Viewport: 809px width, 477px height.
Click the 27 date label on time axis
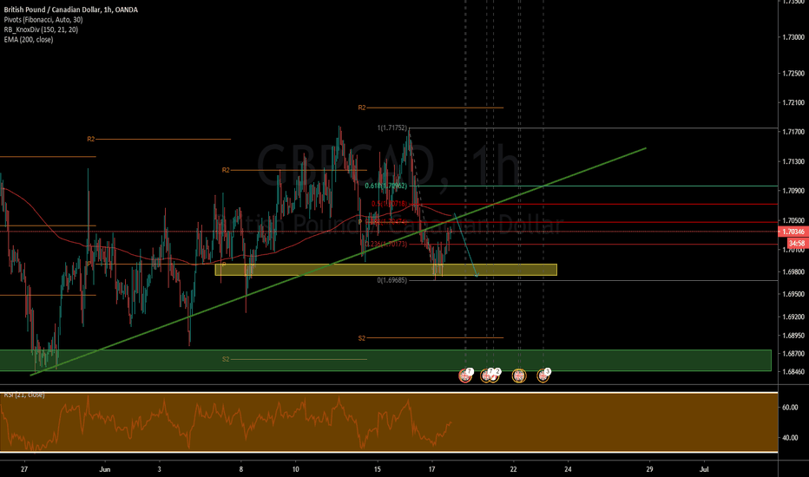24,469
